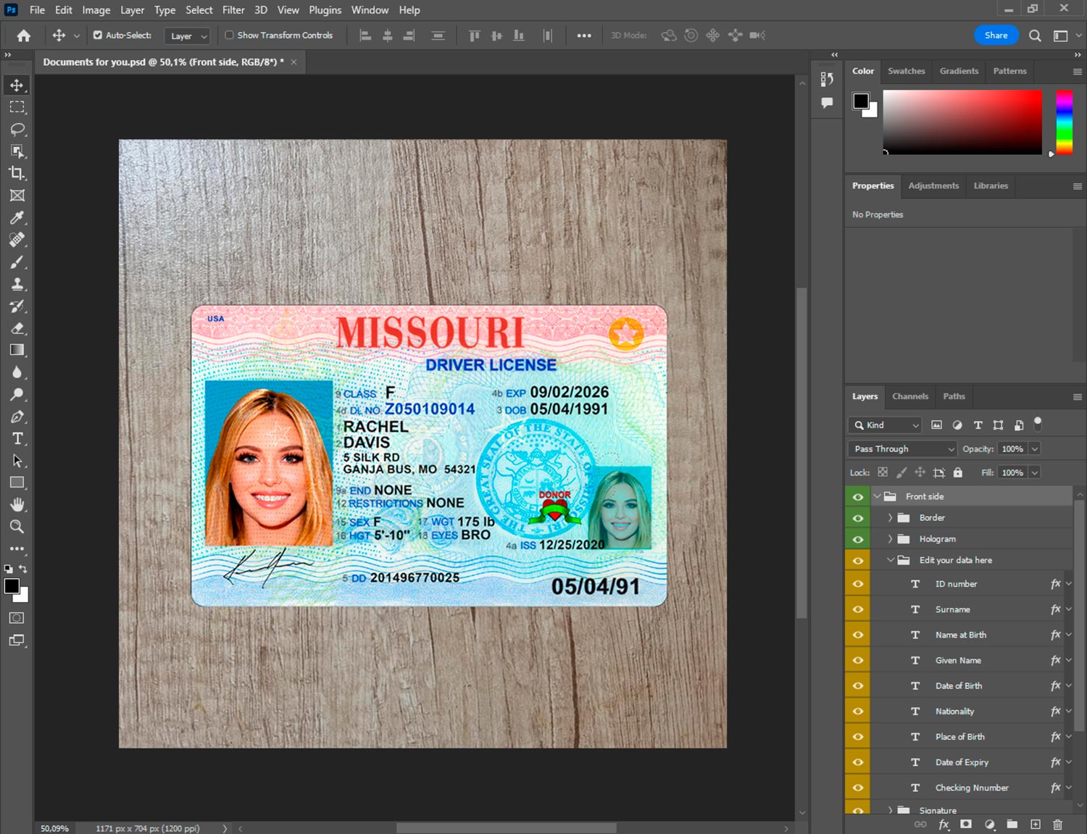Open the Auto-Select Layer dropdown

(188, 36)
